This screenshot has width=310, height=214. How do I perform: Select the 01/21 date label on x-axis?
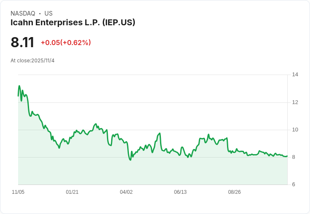[72, 192]
